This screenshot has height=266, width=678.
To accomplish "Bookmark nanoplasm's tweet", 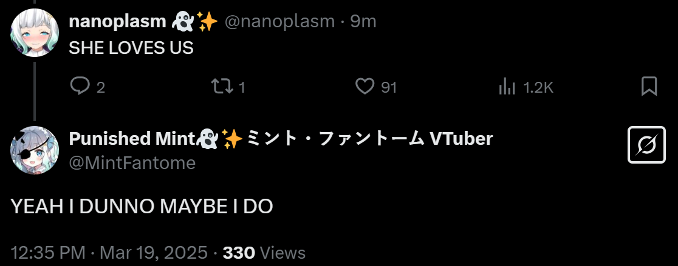I will [x=649, y=87].
